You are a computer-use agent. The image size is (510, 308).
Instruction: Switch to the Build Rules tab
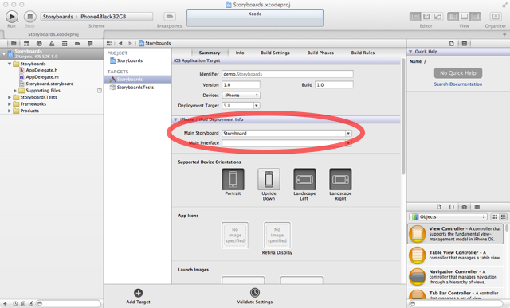(x=363, y=53)
